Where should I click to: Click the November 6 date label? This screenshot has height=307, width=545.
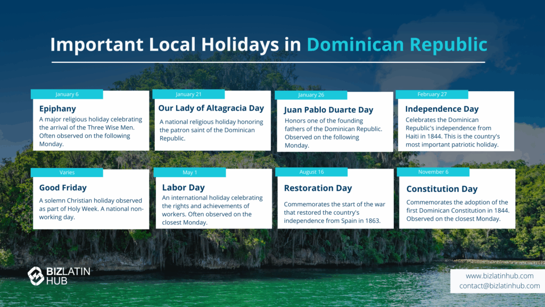click(433, 172)
